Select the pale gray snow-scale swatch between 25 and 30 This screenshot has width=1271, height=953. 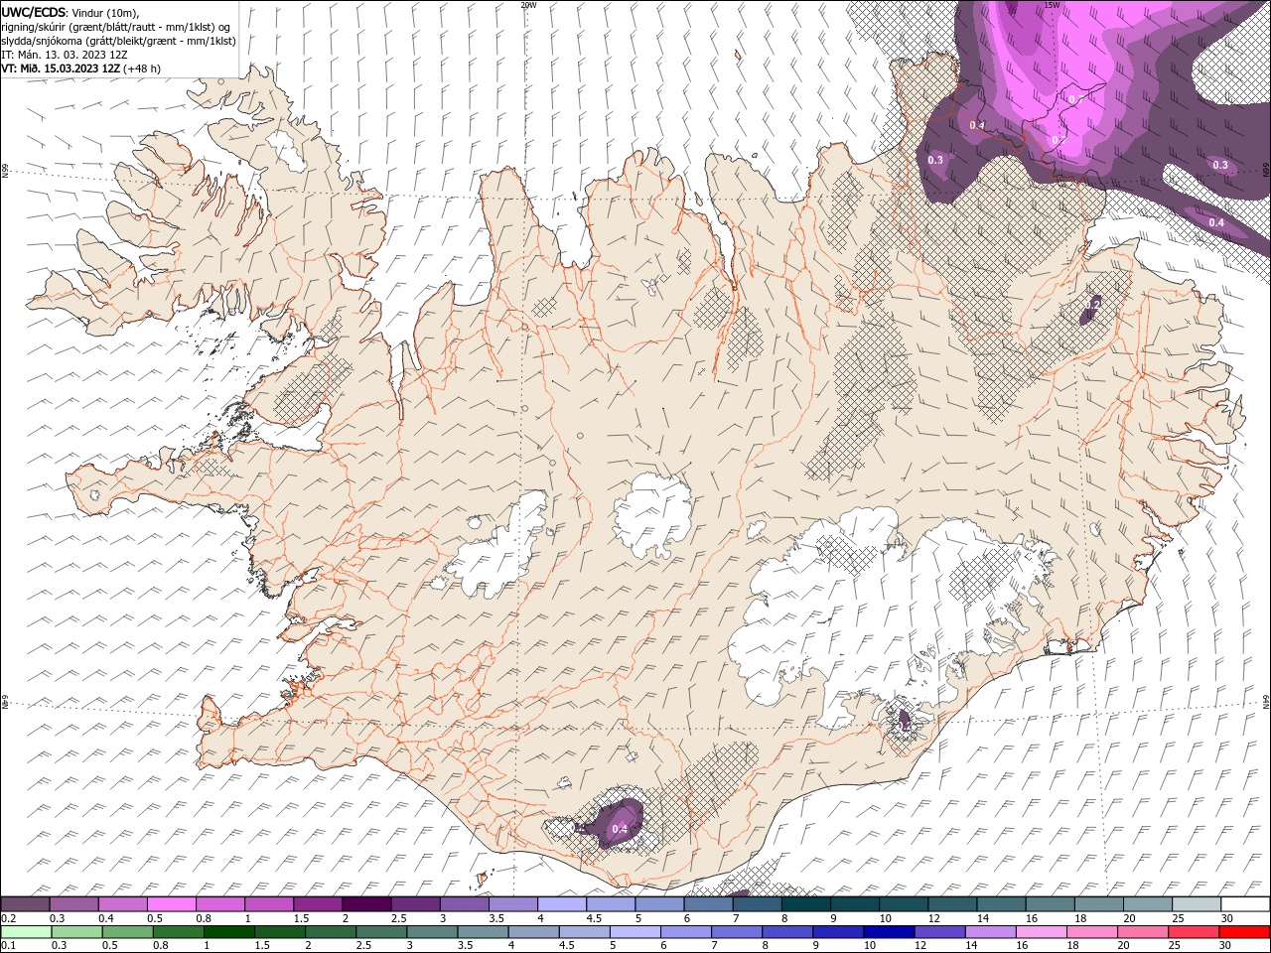(1197, 904)
